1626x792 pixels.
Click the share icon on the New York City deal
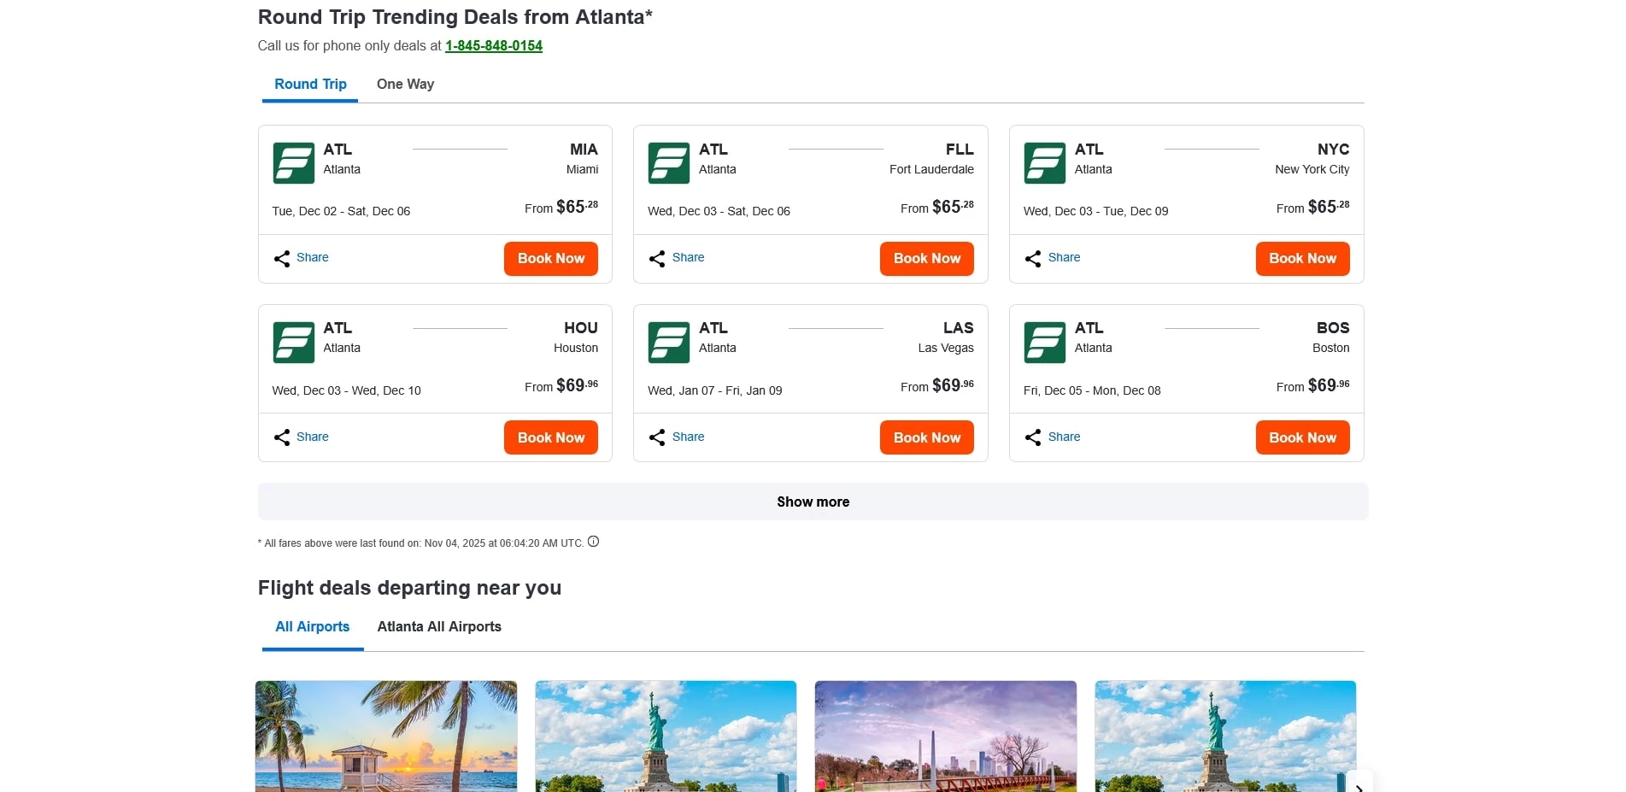coord(1033,258)
